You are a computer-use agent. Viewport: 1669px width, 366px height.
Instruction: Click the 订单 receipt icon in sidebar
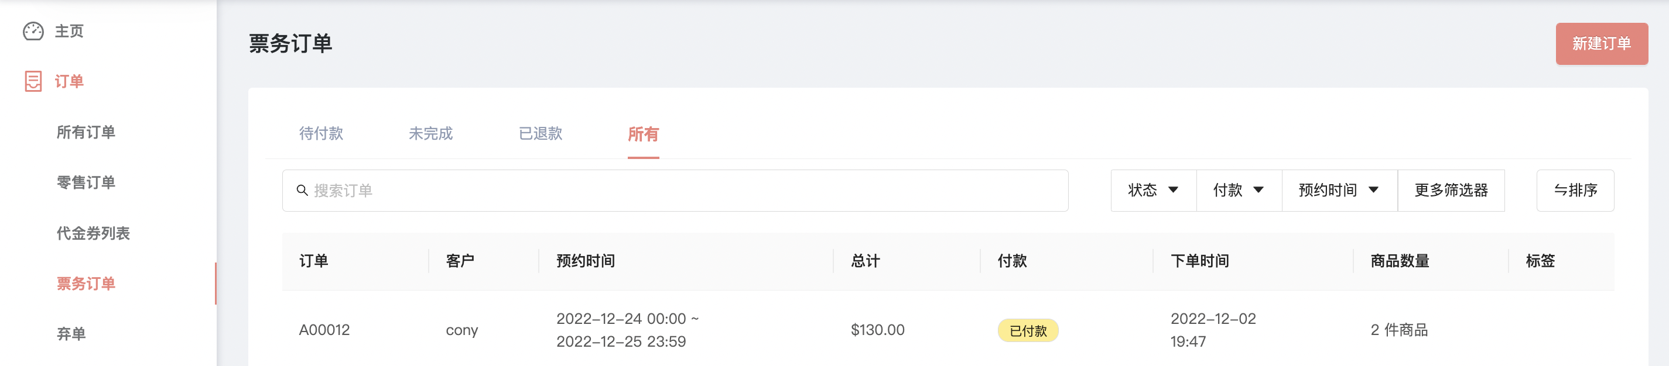(x=33, y=81)
